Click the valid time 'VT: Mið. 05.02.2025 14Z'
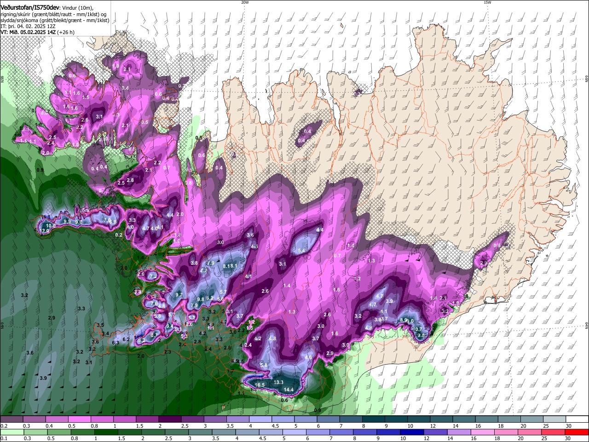 pyautogui.click(x=28, y=33)
